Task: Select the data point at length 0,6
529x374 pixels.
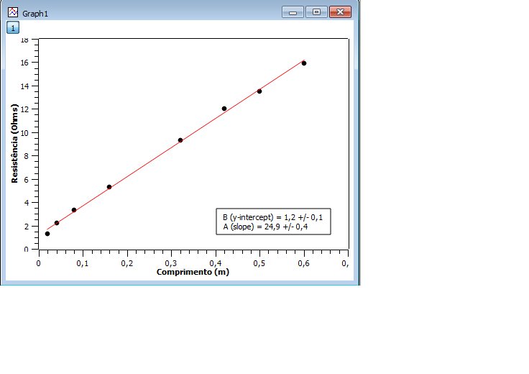Action: [304, 63]
